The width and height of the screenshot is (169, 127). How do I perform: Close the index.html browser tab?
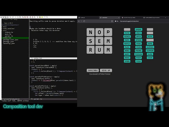coord(119,17)
